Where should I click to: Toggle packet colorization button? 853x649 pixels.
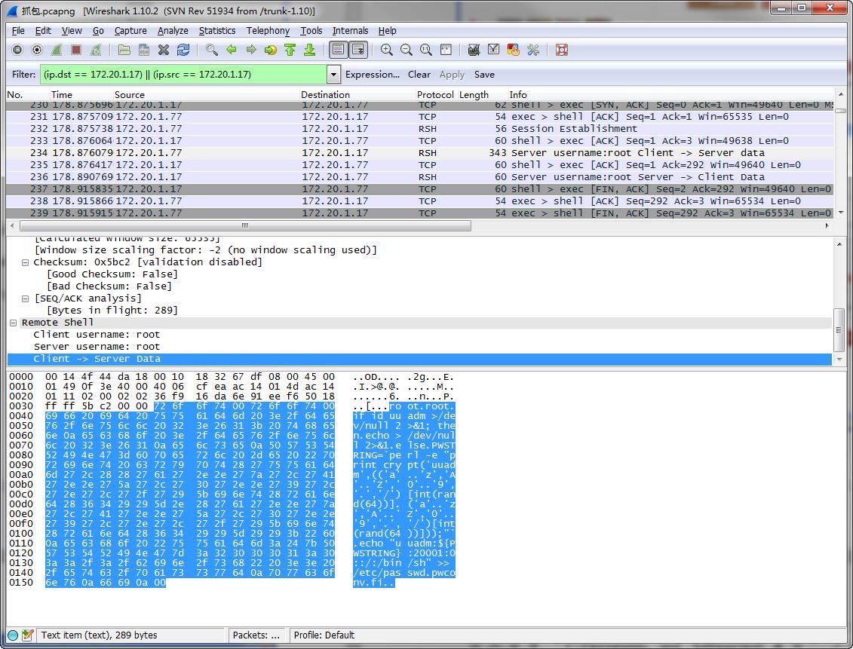click(339, 50)
